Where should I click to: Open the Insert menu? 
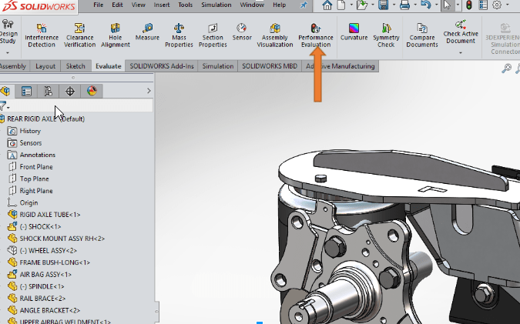pyautogui.click(x=162, y=5)
